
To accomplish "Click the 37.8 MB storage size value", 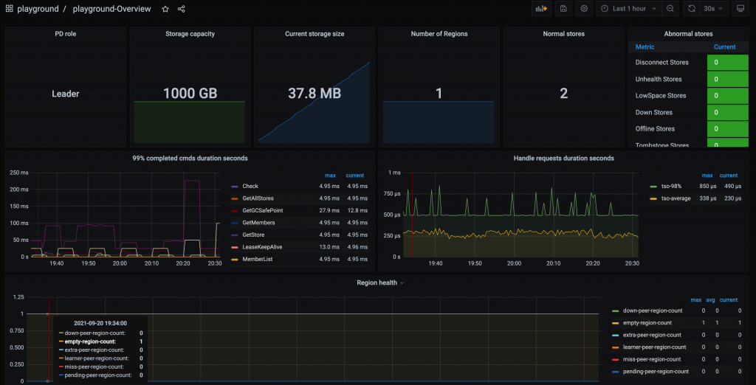I will [x=315, y=93].
